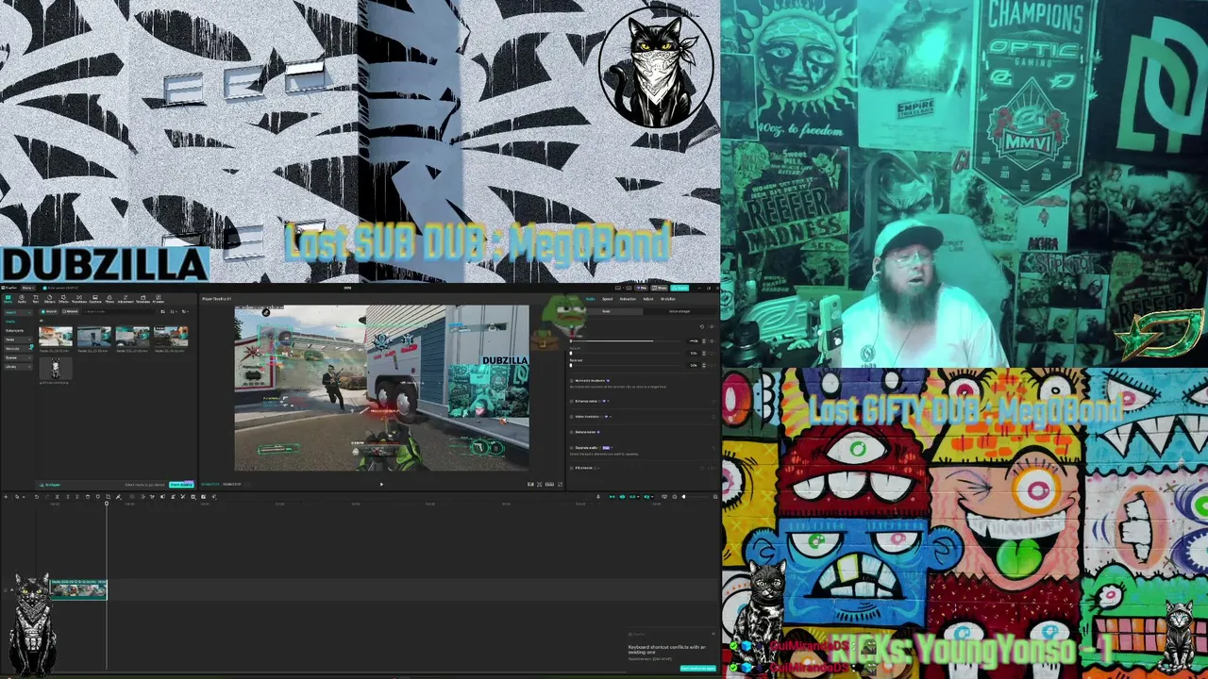Image resolution: width=1208 pixels, height=679 pixels.
Task: Click the Start clipping button
Action: click(x=180, y=485)
